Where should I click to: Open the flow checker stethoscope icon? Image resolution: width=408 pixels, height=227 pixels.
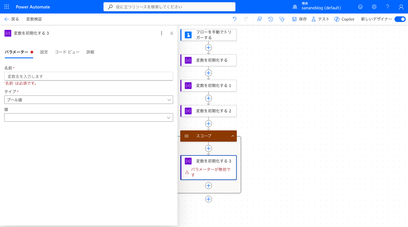point(282,19)
